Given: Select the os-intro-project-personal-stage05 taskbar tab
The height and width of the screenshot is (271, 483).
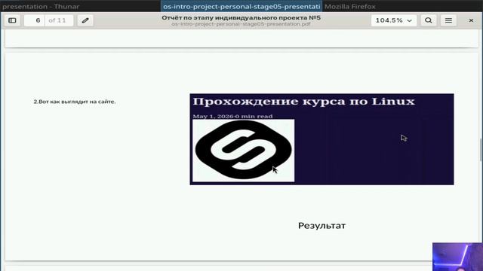Looking at the screenshot, I should (241, 6).
